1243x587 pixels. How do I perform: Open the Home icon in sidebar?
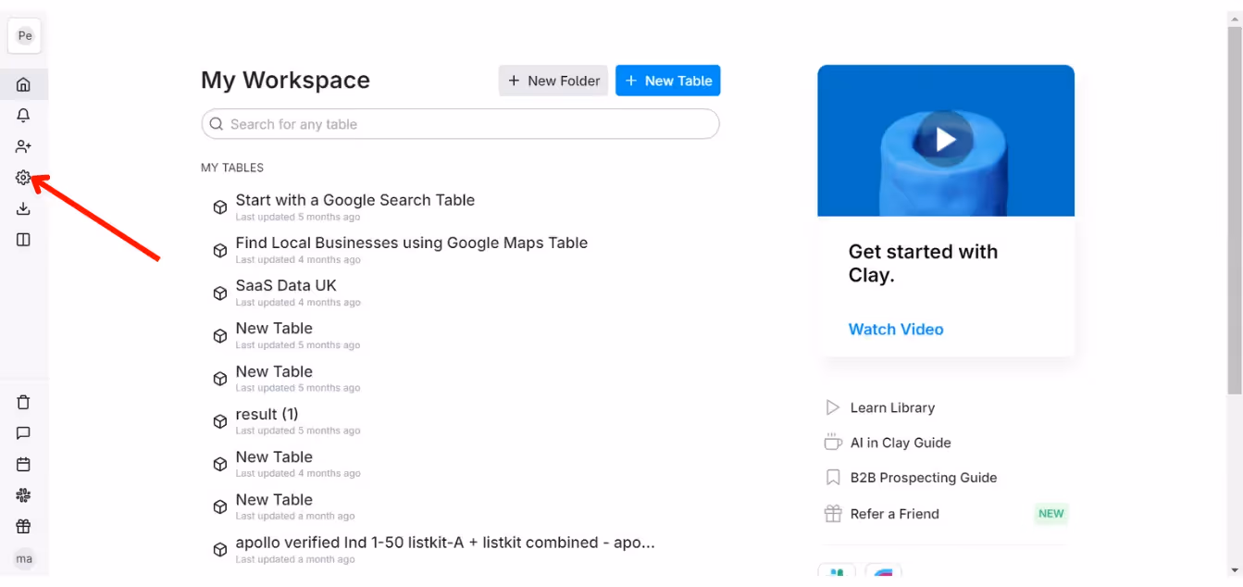pyautogui.click(x=23, y=84)
